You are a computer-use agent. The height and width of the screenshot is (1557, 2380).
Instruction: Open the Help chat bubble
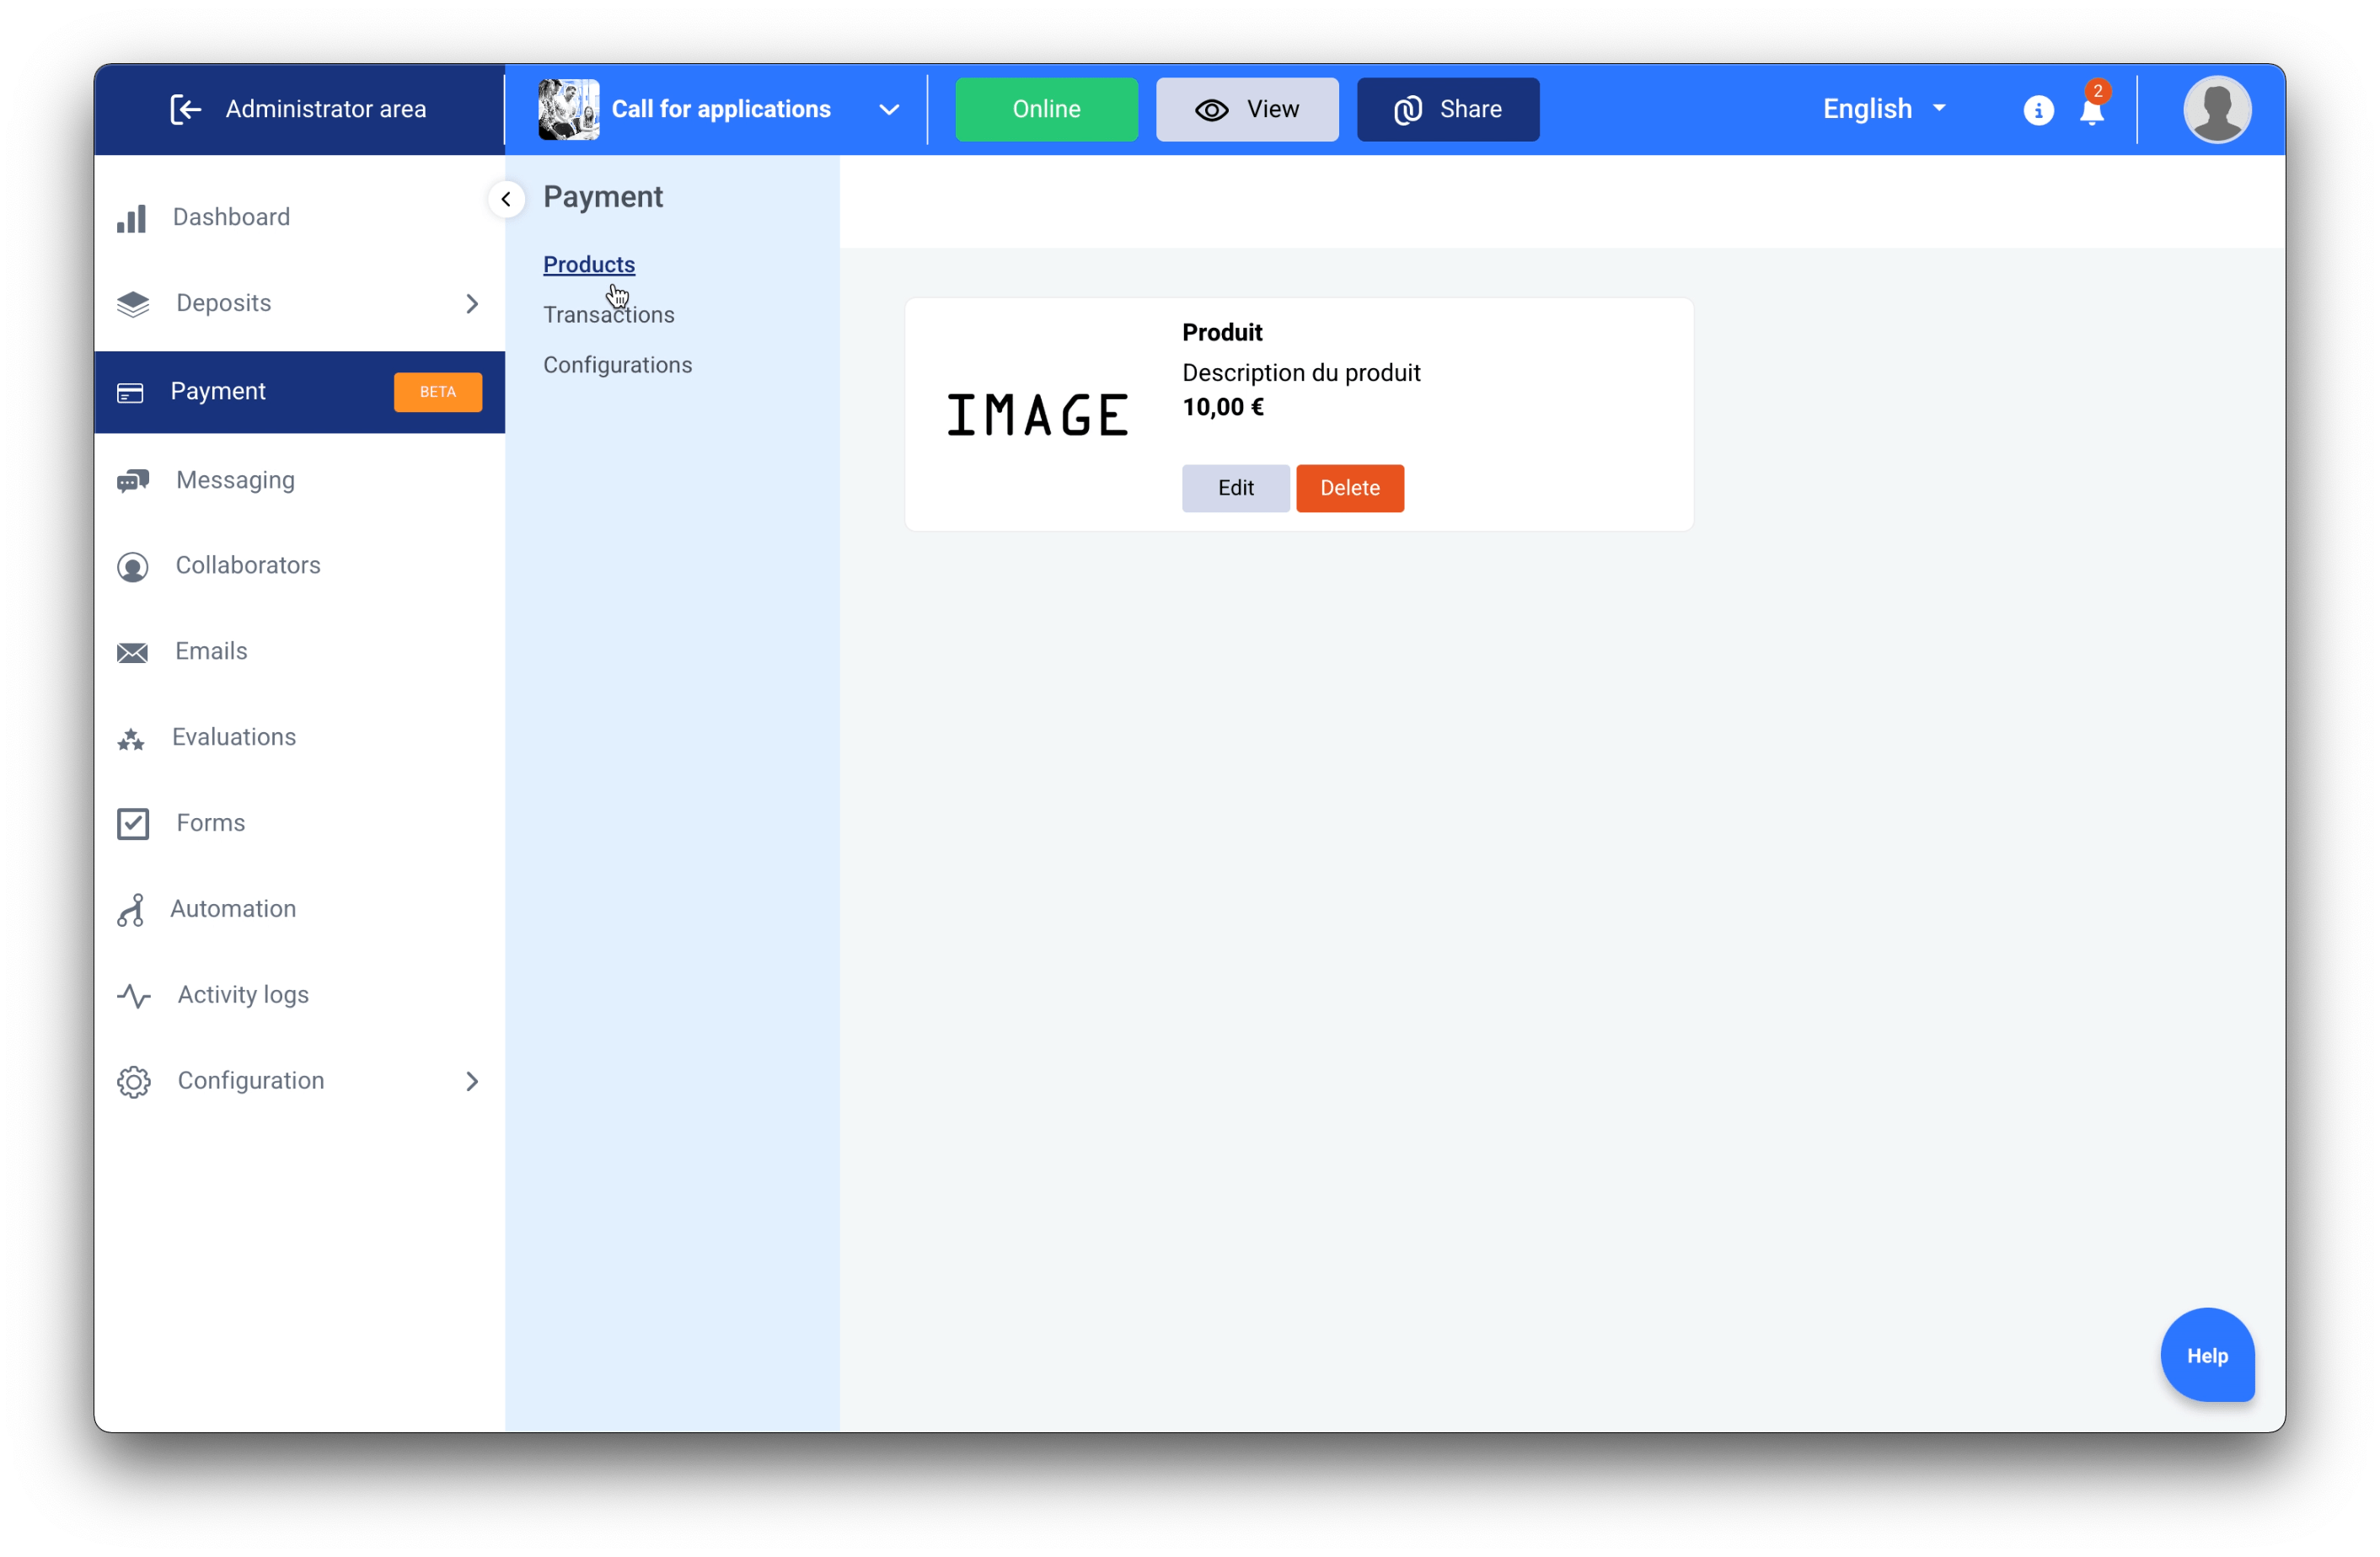pos(2207,1355)
